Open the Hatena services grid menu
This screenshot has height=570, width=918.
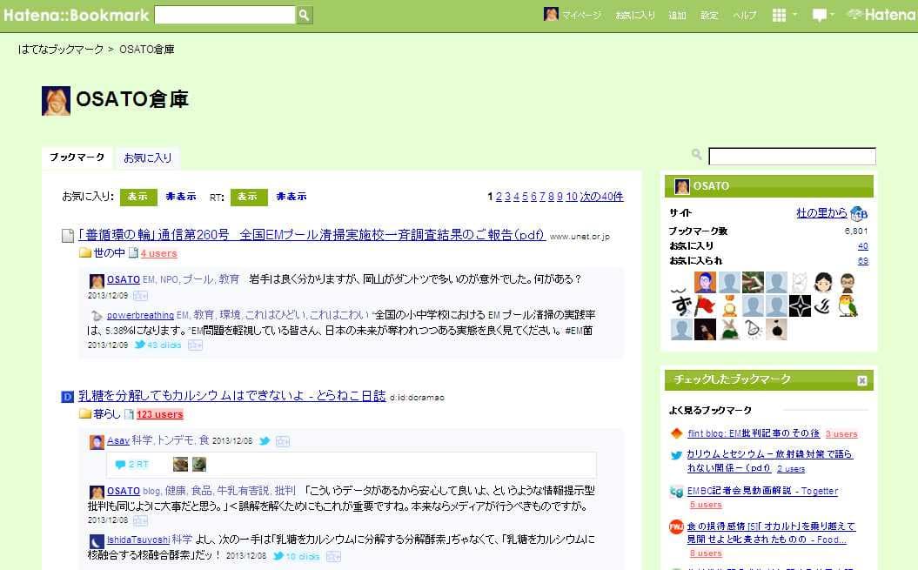779,15
